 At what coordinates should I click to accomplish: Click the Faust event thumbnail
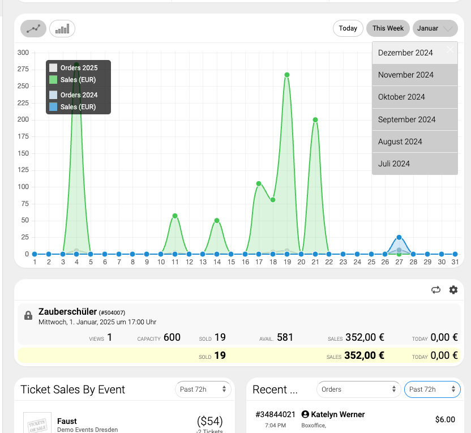pyautogui.click(x=37, y=423)
